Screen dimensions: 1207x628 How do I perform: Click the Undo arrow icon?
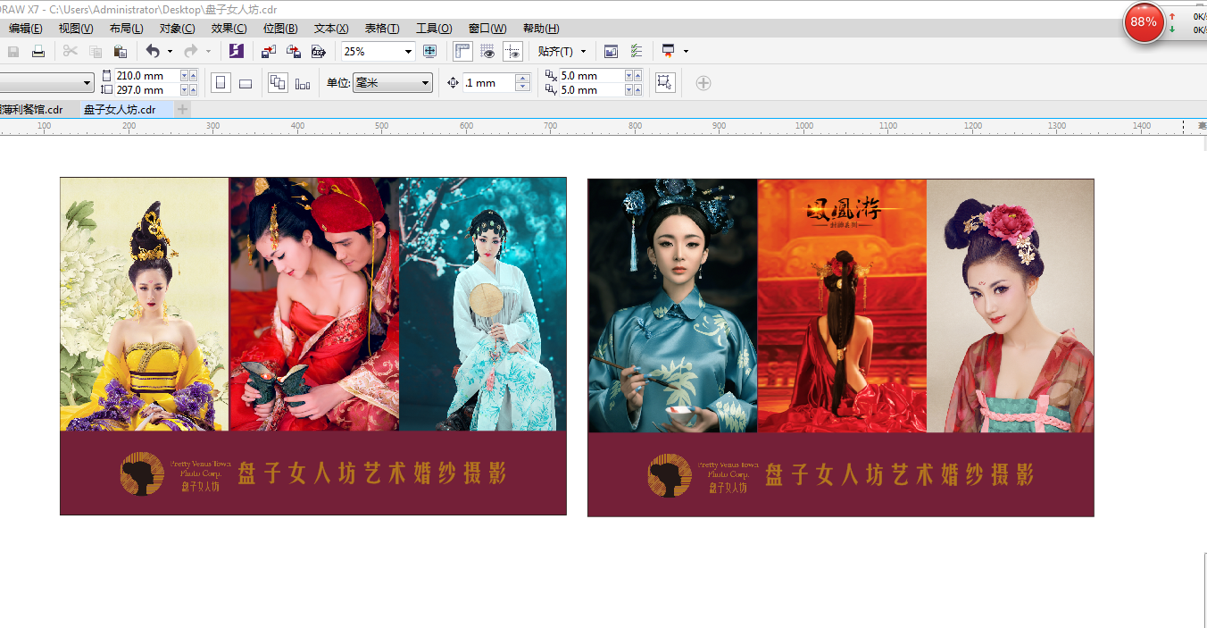(x=153, y=52)
